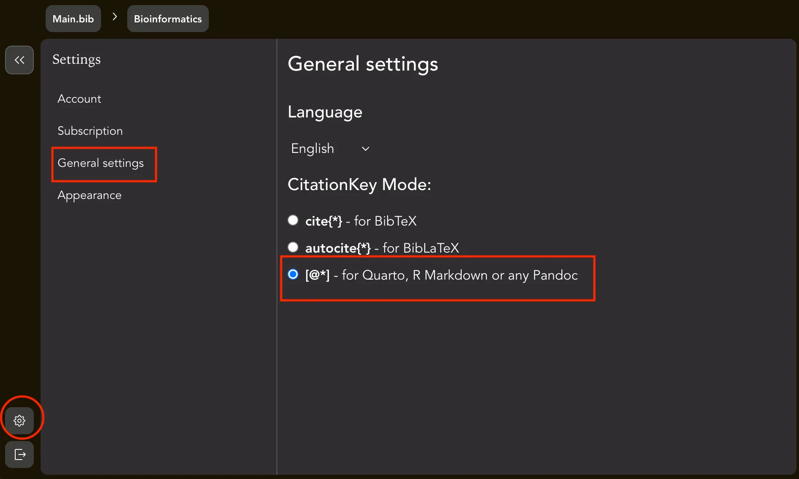
Task: Click the breadcrumb arrow after Main.bib
Action: [x=115, y=17]
